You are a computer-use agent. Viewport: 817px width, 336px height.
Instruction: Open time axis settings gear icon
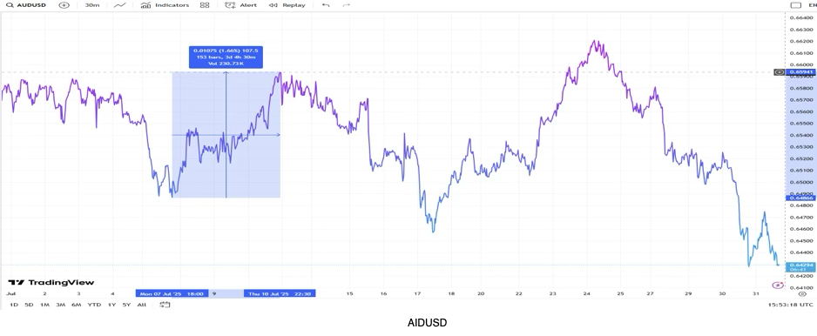pyautogui.click(x=802, y=294)
